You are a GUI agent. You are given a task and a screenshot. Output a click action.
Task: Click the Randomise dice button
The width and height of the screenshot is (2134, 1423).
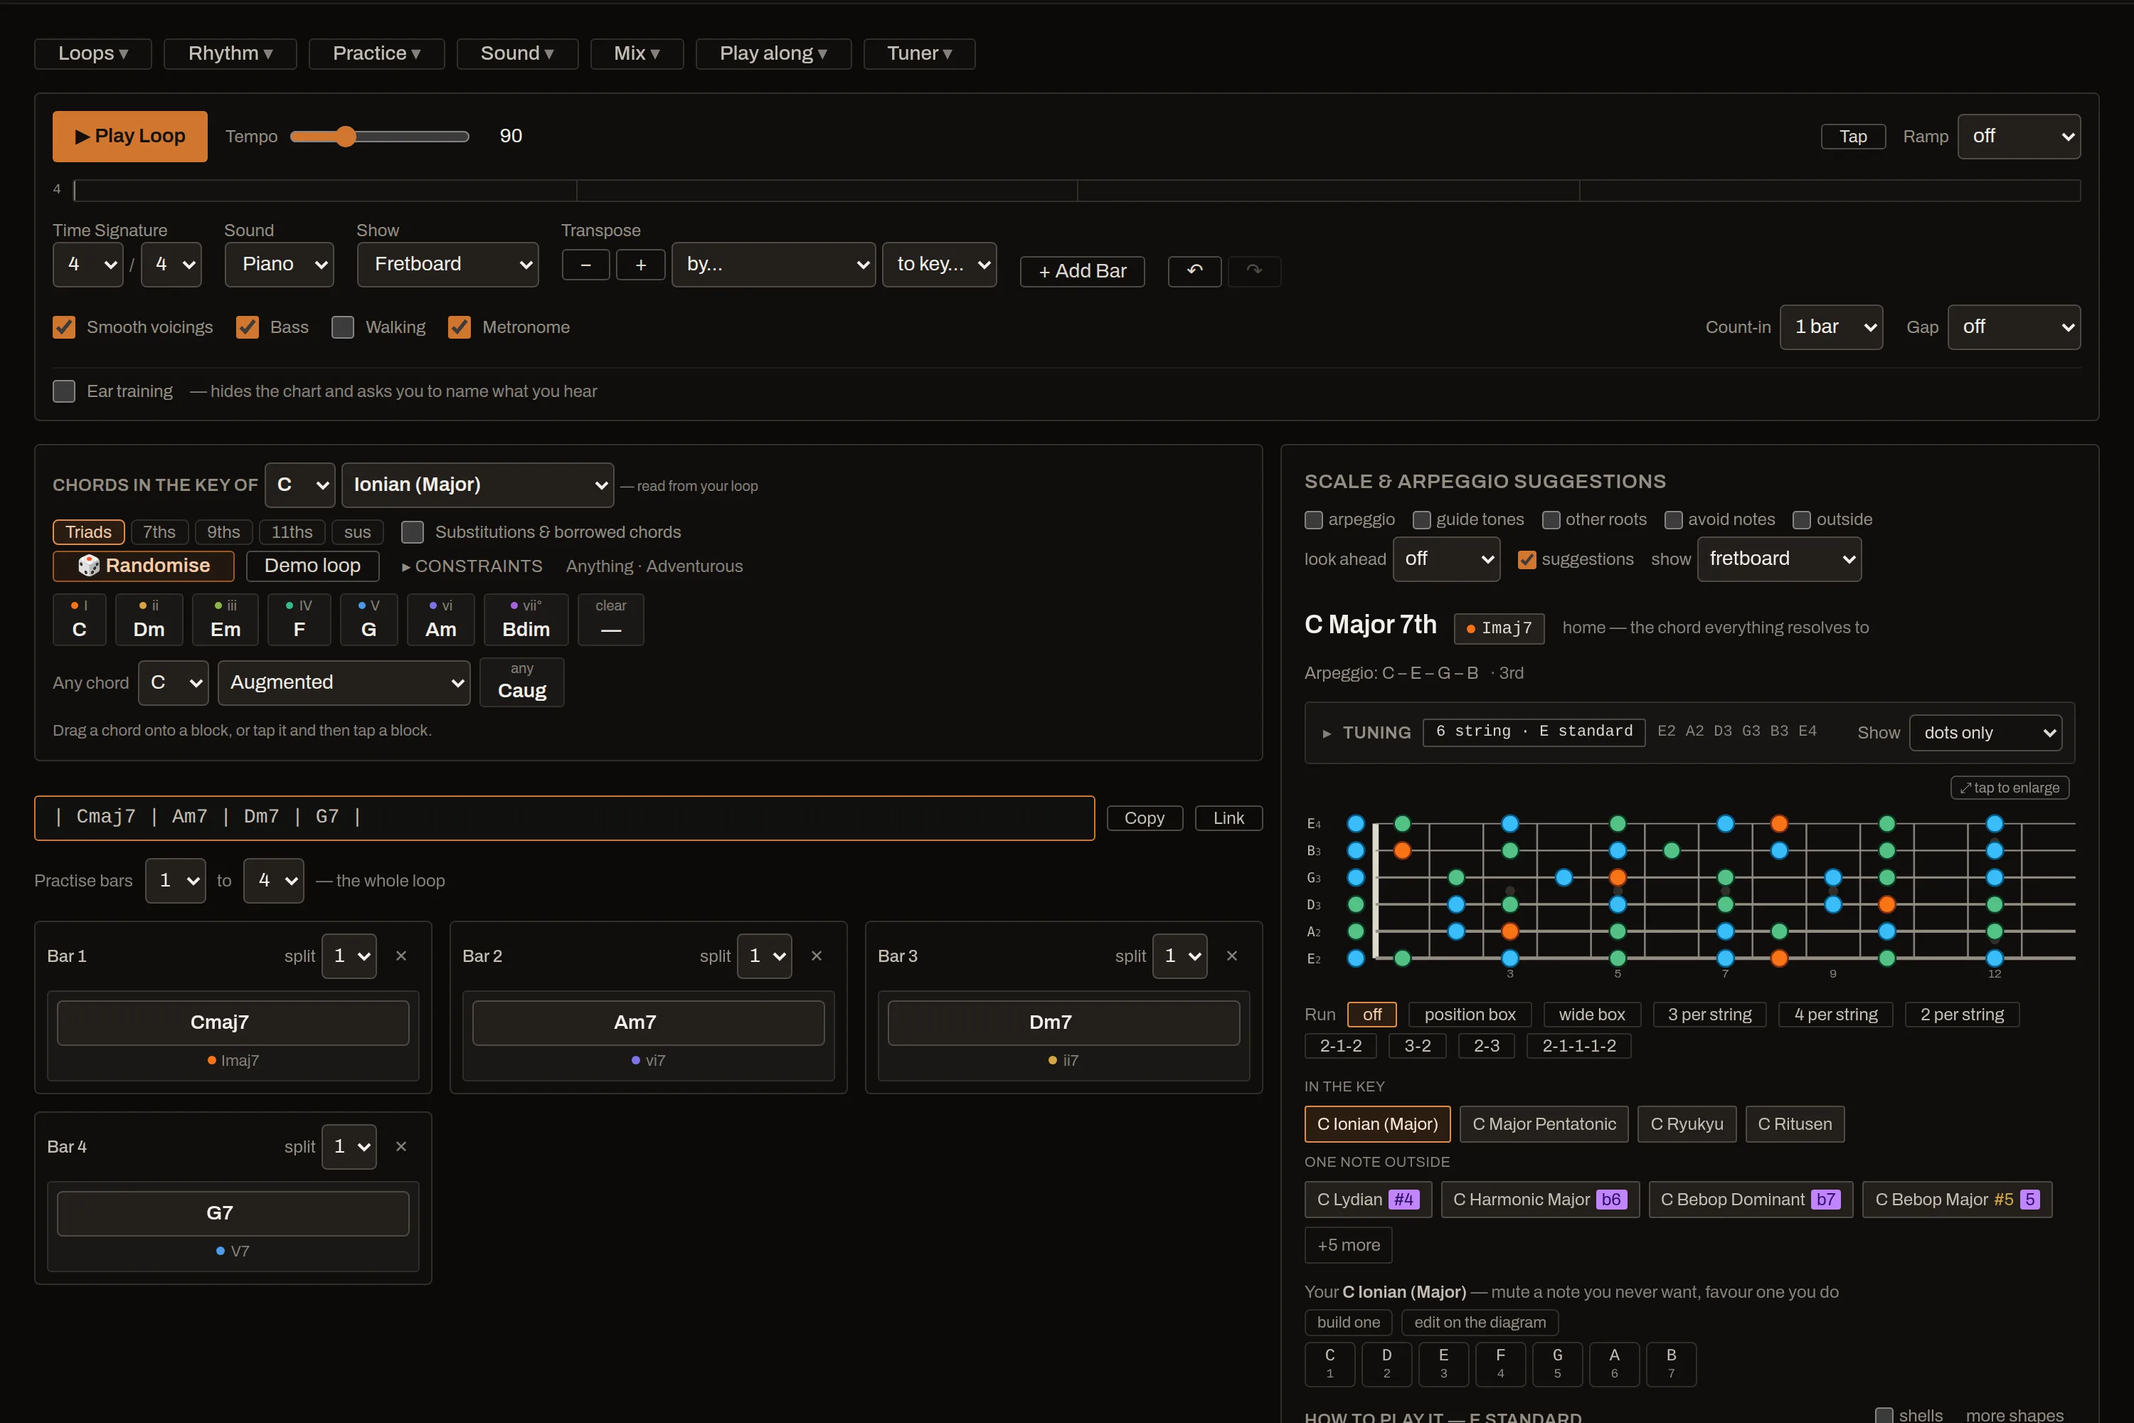144,566
